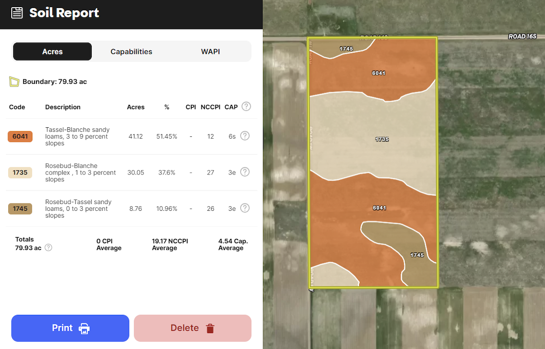This screenshot has width=545, height=349.
Task: Click help icon for the 1745 soil row
Action: click(245, 208)
